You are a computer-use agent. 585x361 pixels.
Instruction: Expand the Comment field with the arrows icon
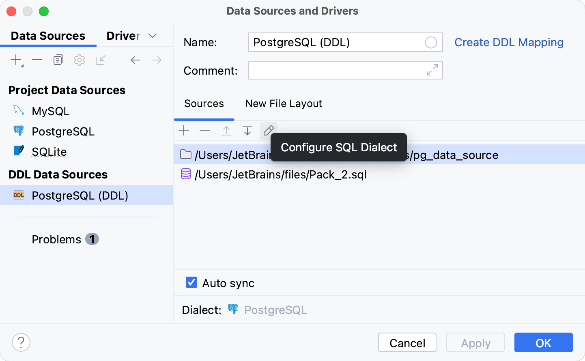(x=432, y=70)
